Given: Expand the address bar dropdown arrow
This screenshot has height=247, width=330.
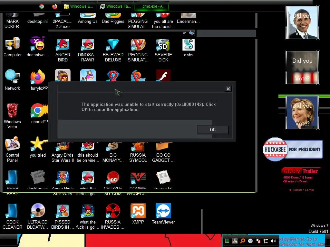Looking at the screenshot, I should point(184,33).
